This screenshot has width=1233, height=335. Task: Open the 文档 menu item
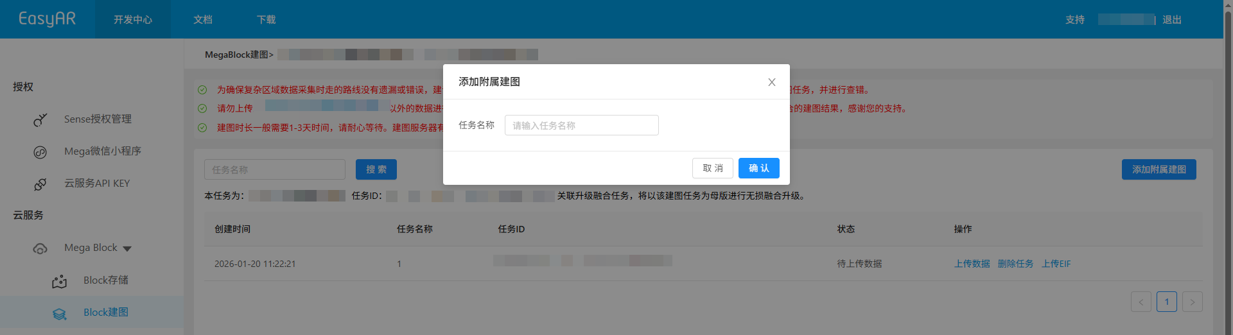(203, 20)
